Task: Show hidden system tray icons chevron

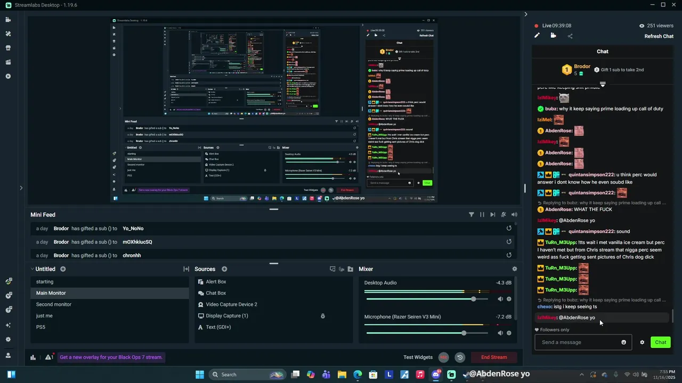Action: point(581,374)
